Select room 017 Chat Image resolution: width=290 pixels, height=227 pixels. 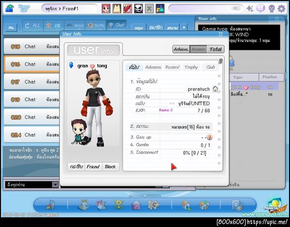tap(31, 82)
